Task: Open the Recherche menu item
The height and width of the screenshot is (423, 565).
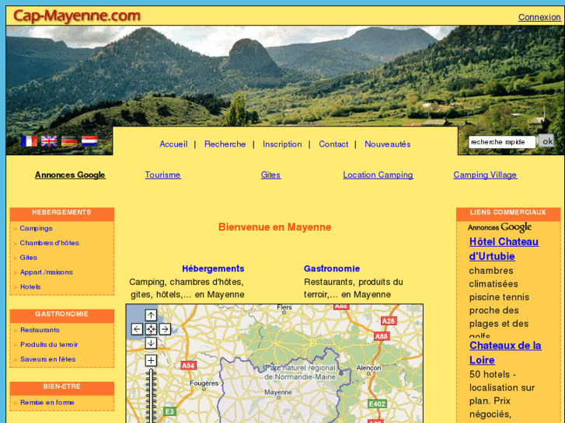Action: click(225, 144)
